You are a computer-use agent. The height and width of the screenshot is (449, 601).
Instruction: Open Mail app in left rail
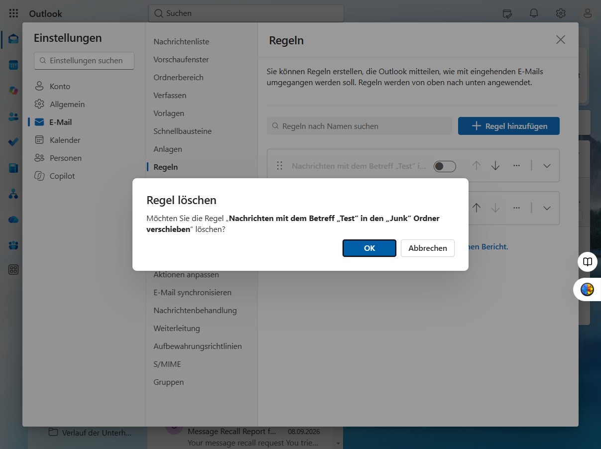click(x=13, y=39)
